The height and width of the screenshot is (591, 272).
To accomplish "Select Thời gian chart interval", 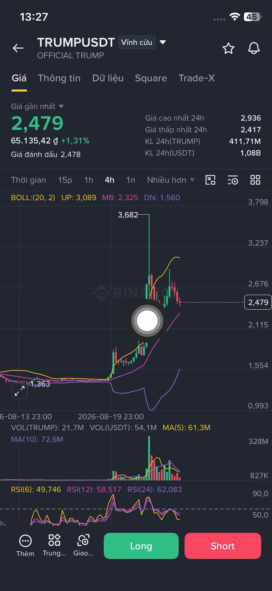I will pos(29,180).
